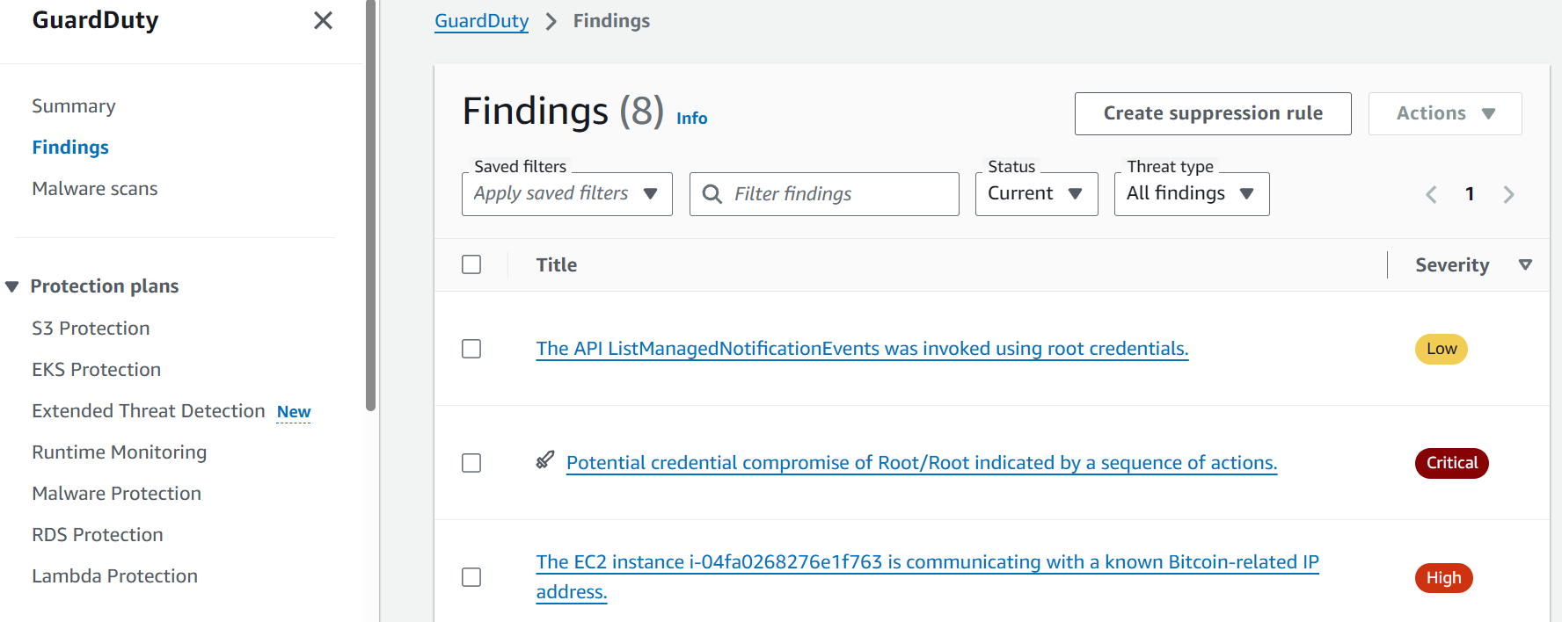Screen dimensions: 1562x622
Task: Open S3 Protection page
Action: (x=91, y=329)
